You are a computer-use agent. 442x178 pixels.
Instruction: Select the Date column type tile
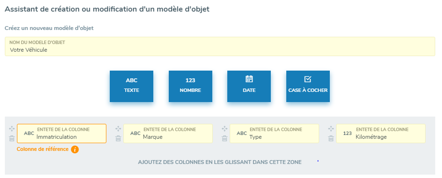click(249, 86)
